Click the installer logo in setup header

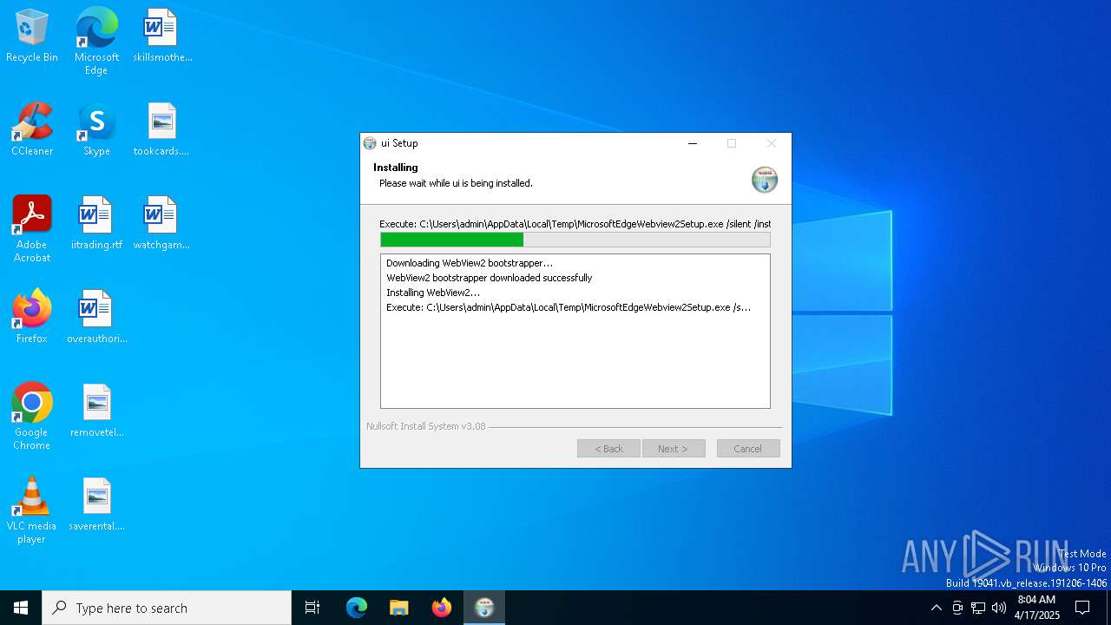point(764,180)
